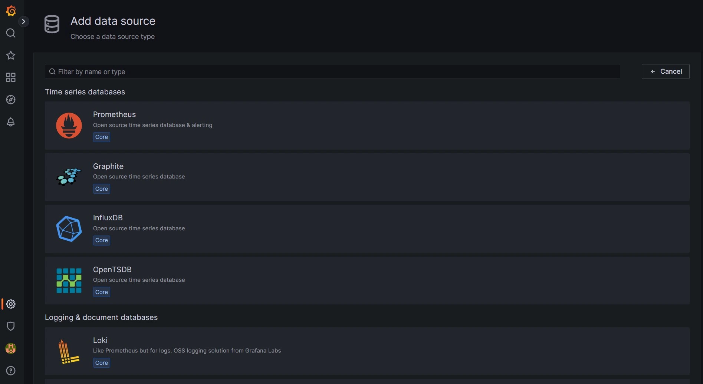
Task: Click the user avatar in sidebar
Action: click(x=11, y=348)
